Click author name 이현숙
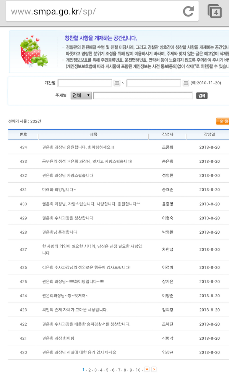The image size is (229, 375). pos(167,218)
